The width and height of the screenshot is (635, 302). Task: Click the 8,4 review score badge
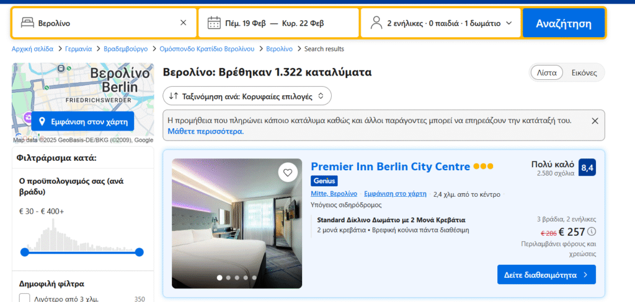click(587, 168)
